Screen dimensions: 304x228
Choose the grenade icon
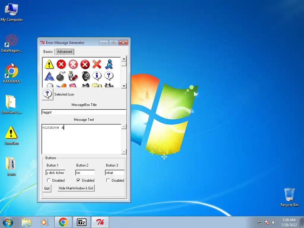tap(86, 76)
